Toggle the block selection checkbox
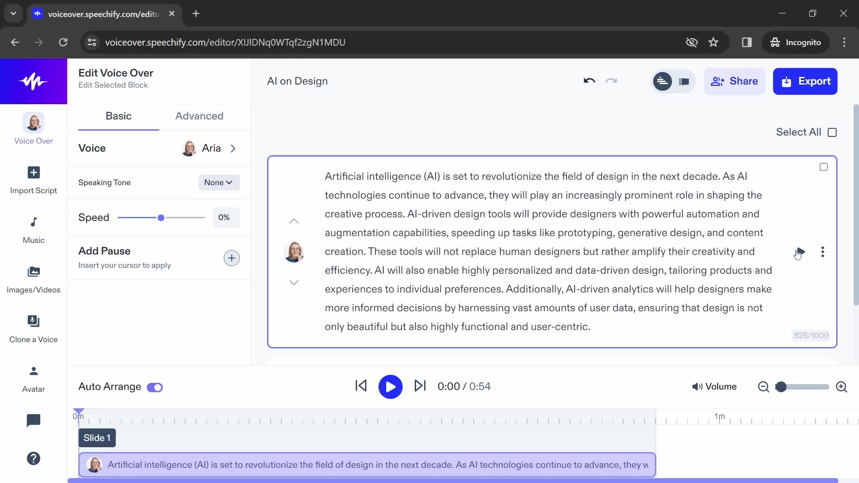The width and height of the screenshot is (859, 483). [823, 167]
